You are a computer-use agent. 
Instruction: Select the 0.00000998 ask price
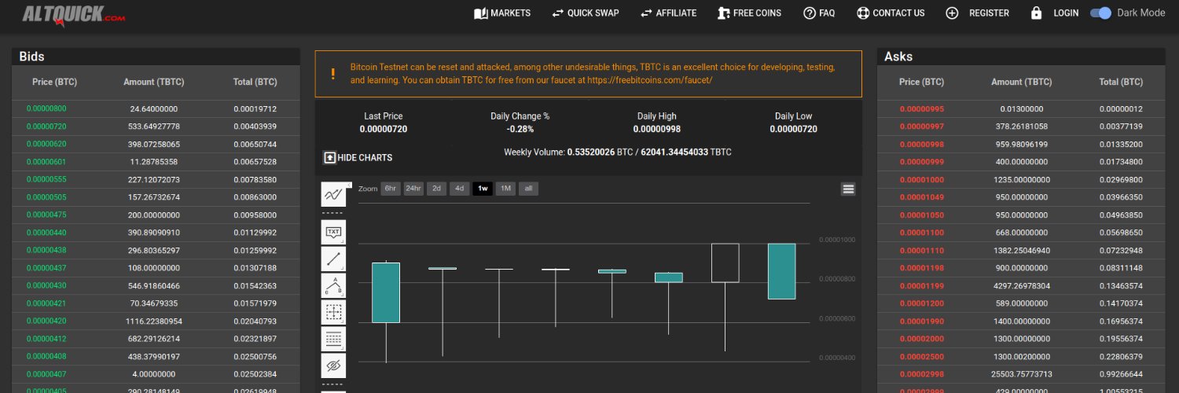[921, 144]
